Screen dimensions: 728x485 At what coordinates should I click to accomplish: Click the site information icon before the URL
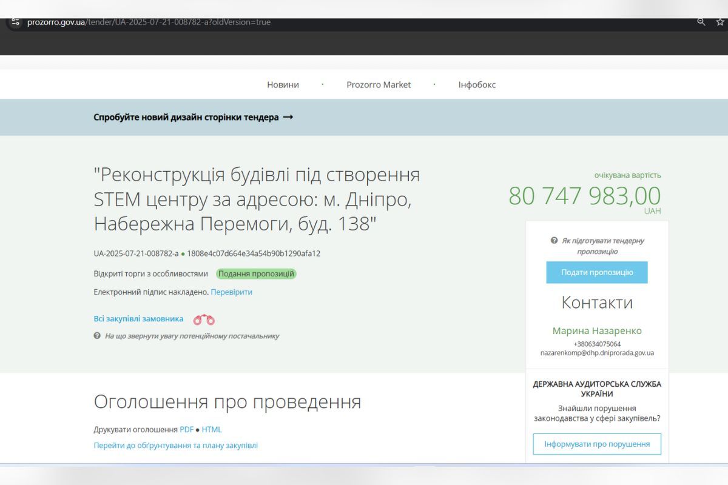point(15,22)
